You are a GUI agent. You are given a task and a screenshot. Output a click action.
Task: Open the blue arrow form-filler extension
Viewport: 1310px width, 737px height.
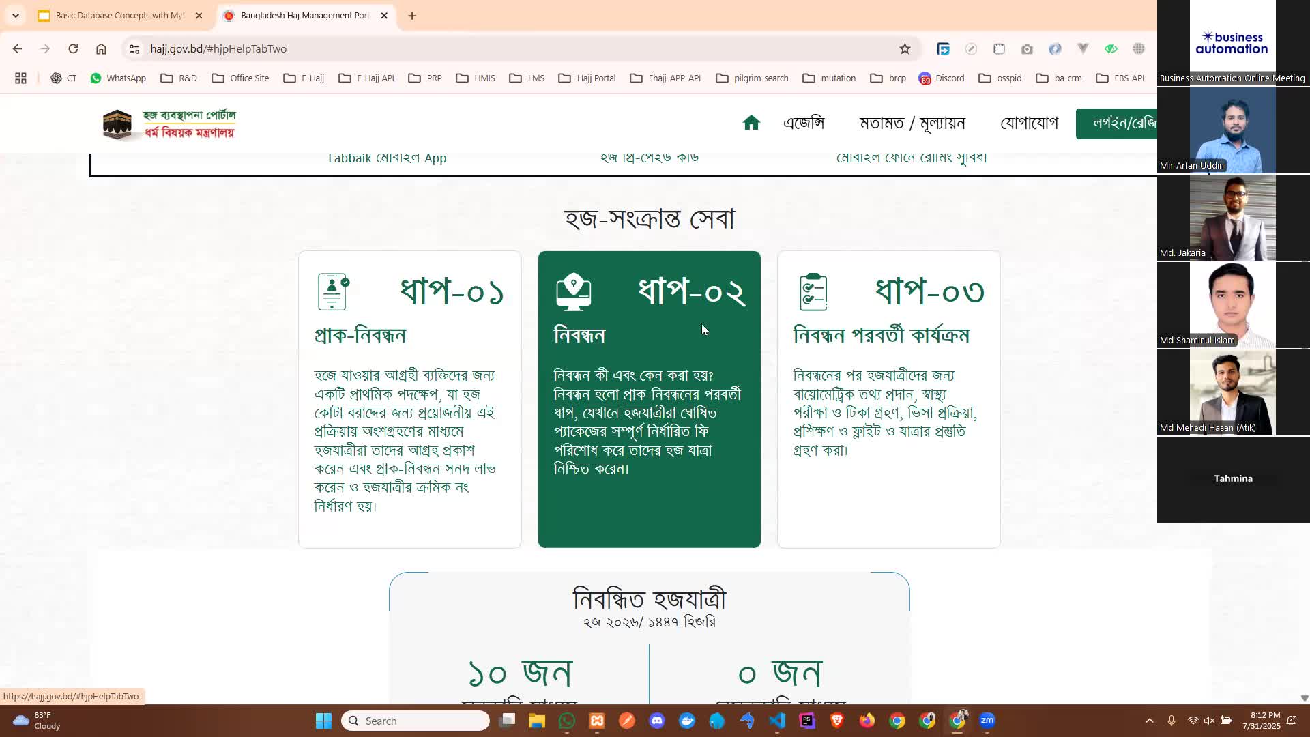point(943,49)
